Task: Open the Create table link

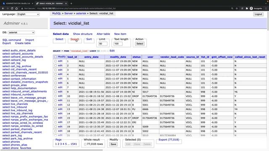Action: tap(23, 43)
